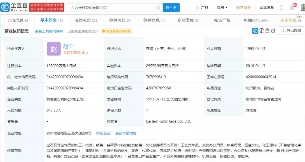Screen dimensions: 305x162
Task: Select organization code 70709964-9
Action: coord(156,77)
